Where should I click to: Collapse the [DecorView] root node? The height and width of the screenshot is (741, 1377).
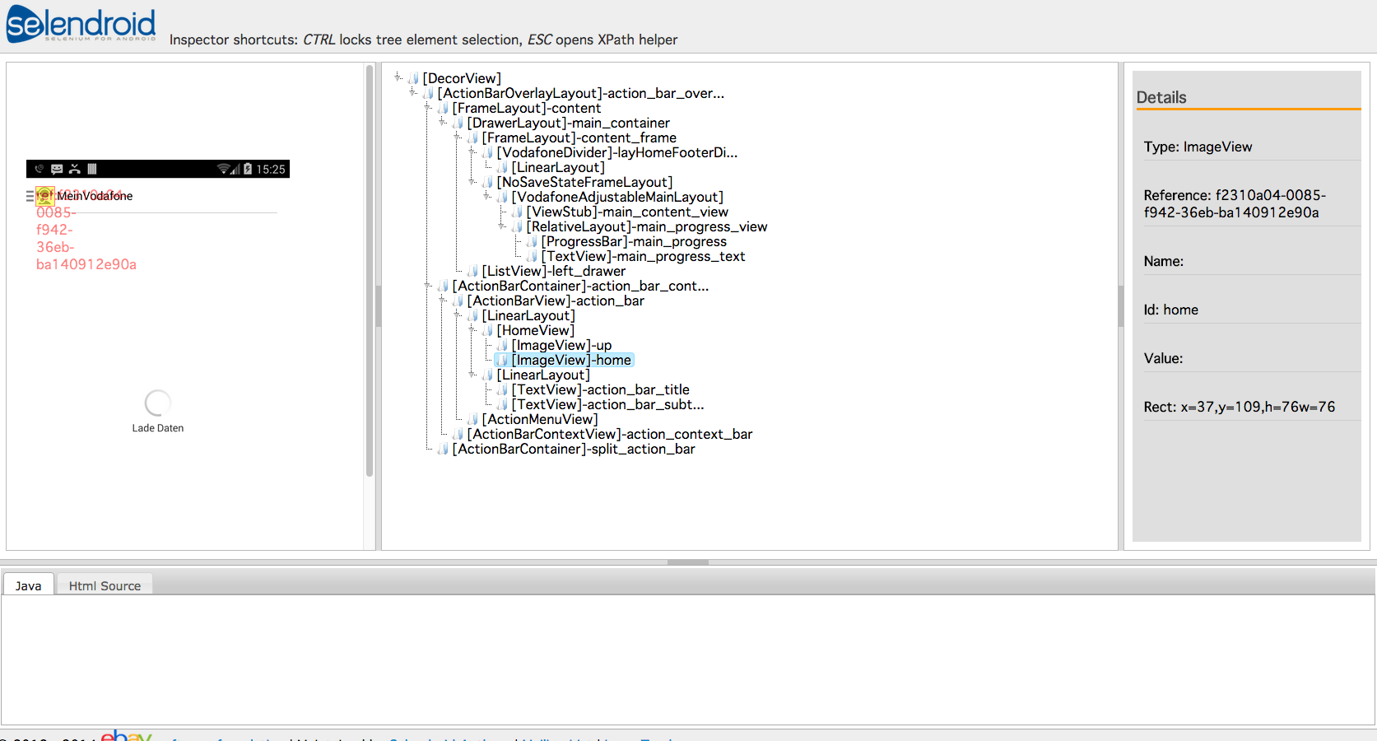pos(398,77)
